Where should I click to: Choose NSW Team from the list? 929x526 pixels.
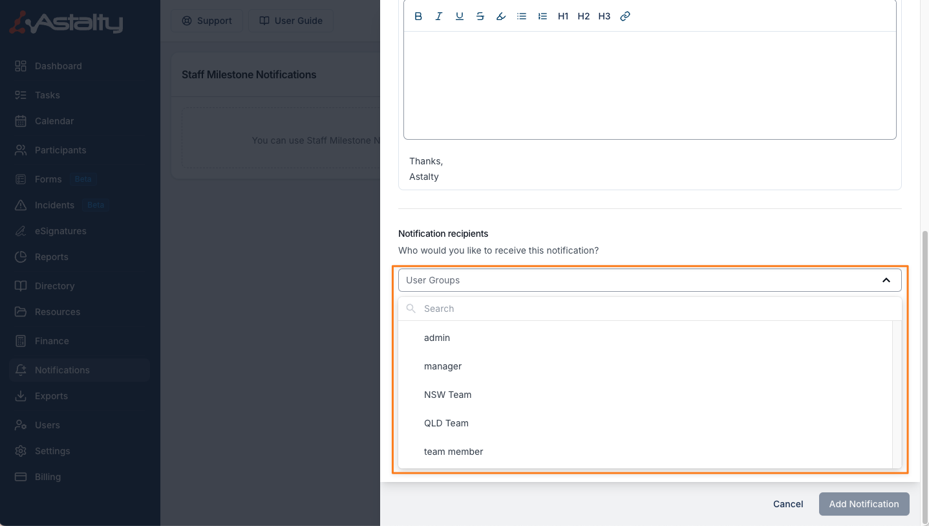[447, 395]
